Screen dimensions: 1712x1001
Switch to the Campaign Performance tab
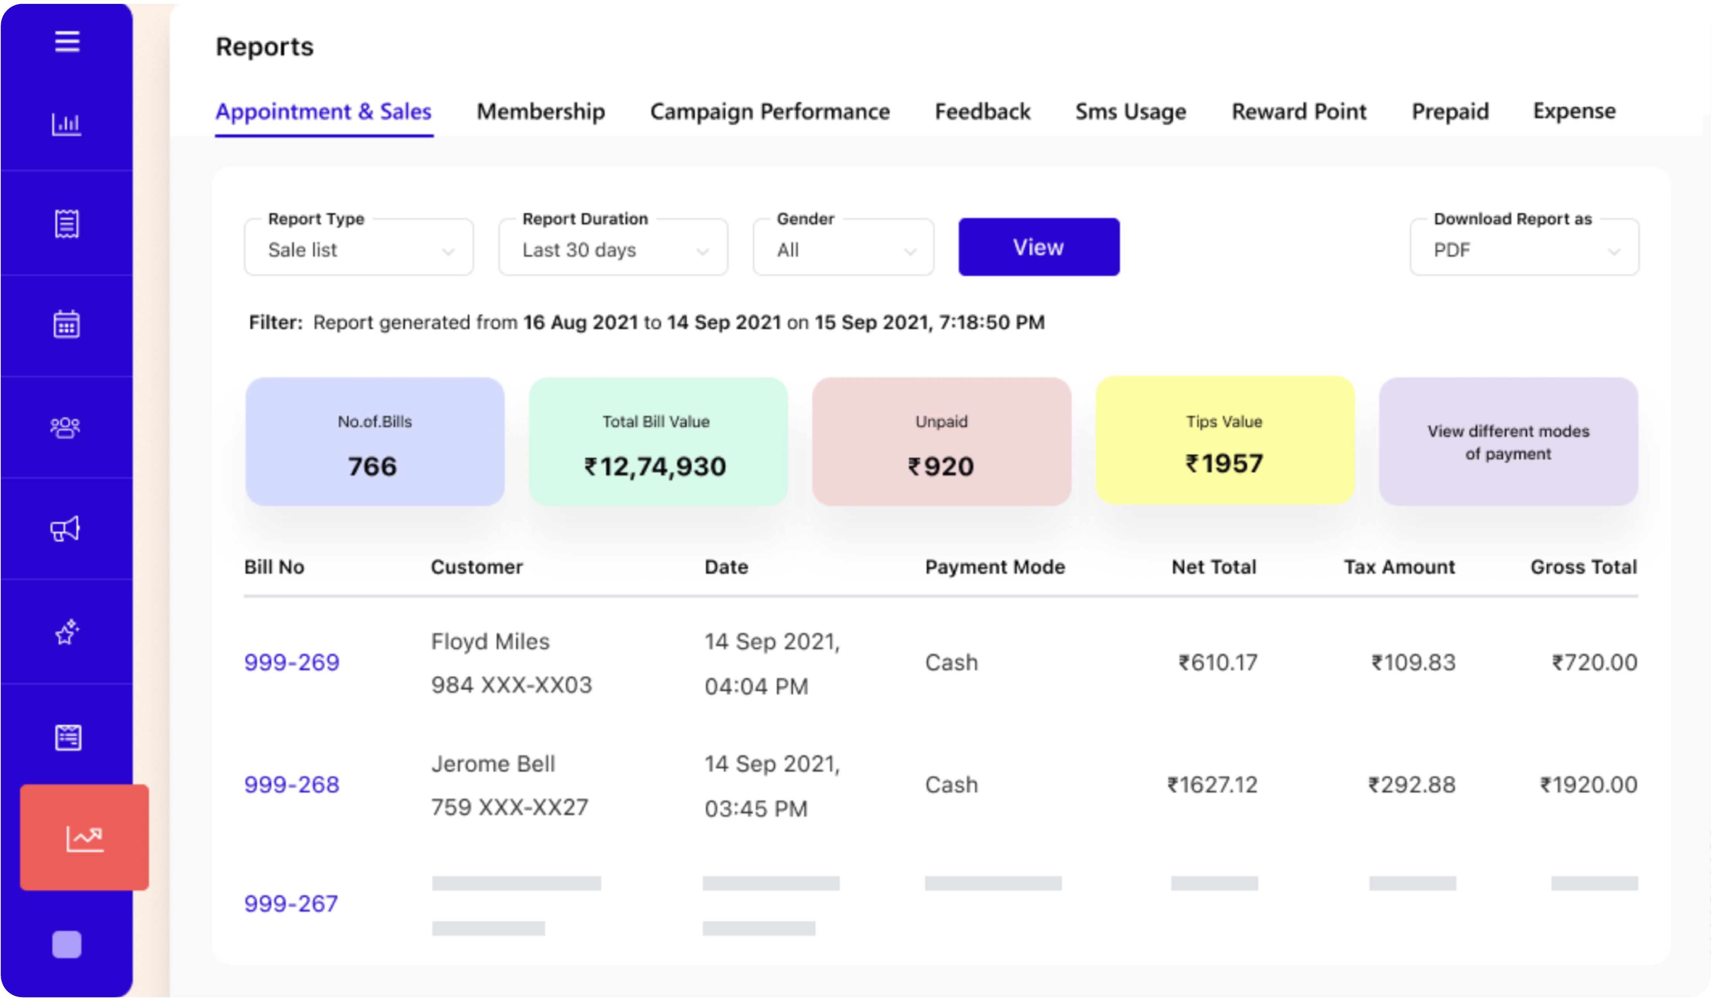(770, 111)
